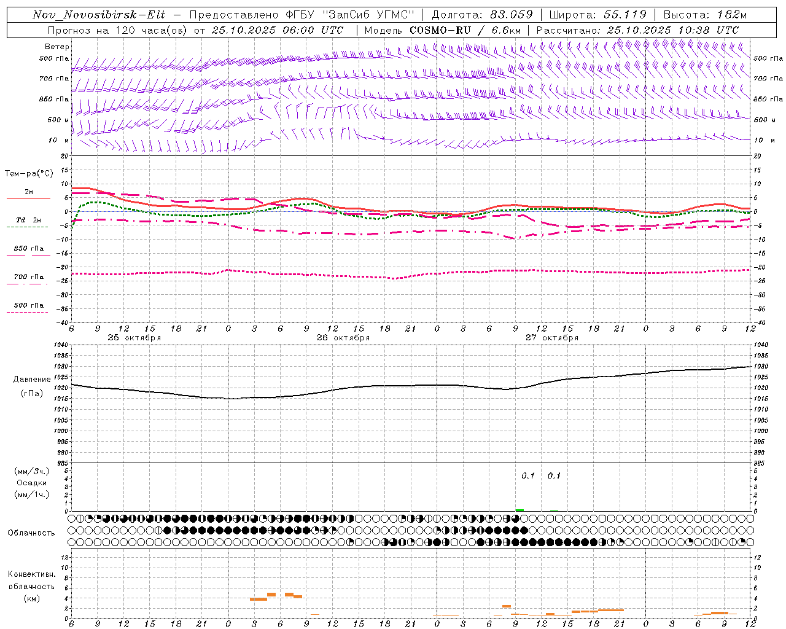Click the Давление pressure panel label

click(x=32, y=380)
